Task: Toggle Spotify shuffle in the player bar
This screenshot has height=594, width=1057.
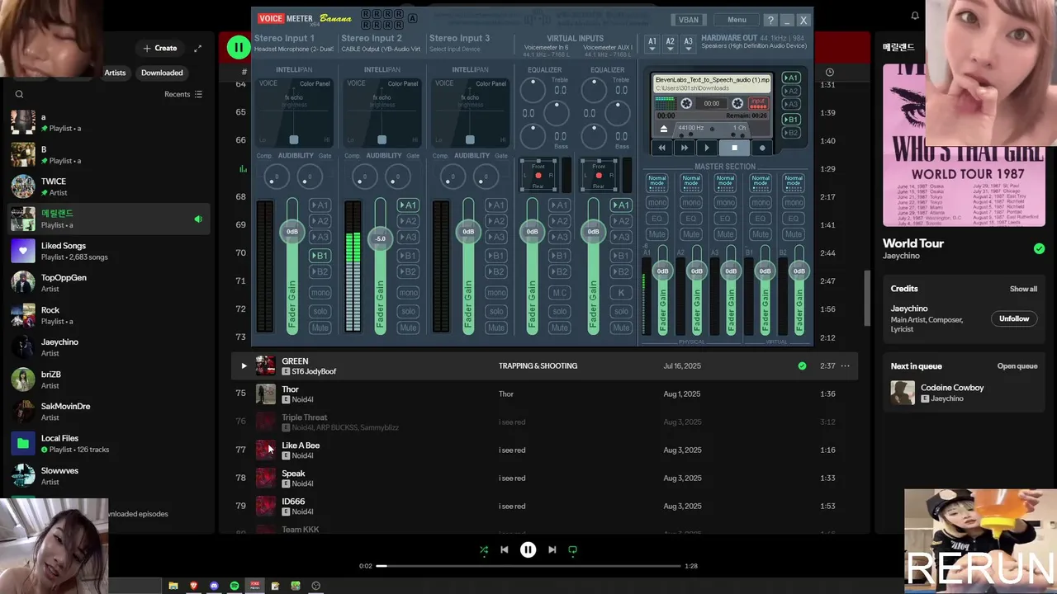Action: pyautogui.click(x=484, y=549)
